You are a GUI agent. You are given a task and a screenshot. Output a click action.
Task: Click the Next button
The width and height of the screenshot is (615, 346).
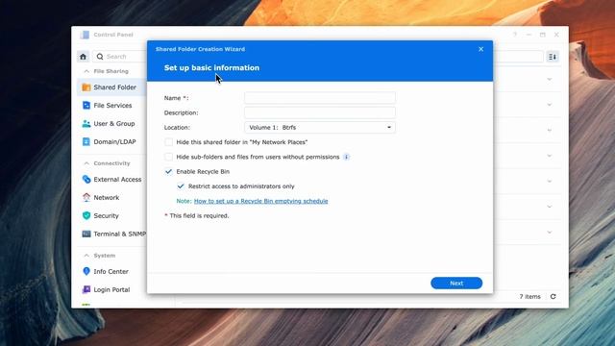(x=456, y=284)
